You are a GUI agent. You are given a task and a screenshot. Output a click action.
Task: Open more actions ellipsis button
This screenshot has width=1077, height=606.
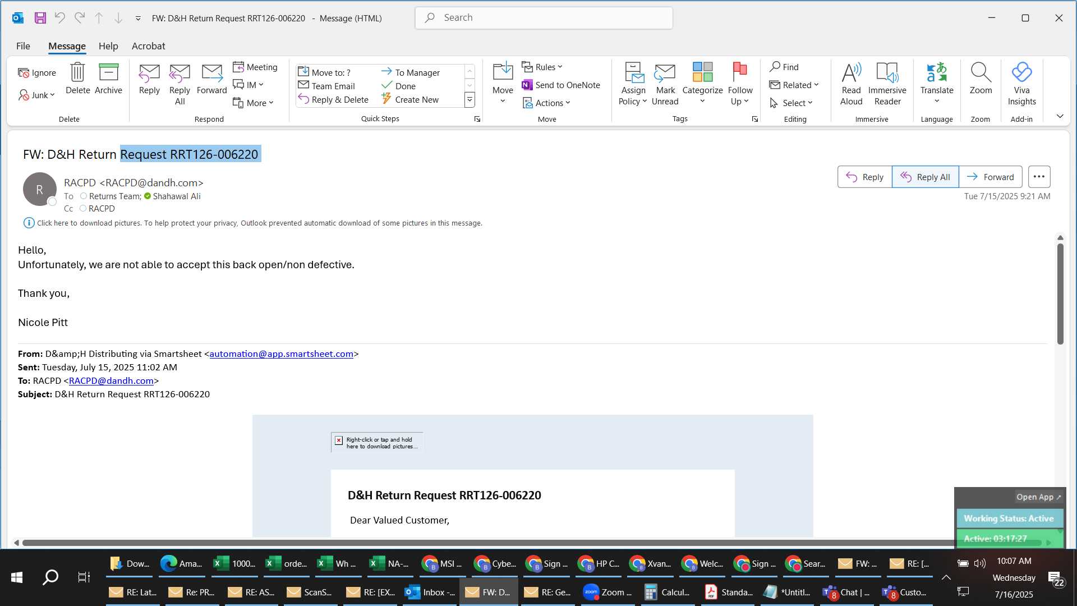point(1039,177)
